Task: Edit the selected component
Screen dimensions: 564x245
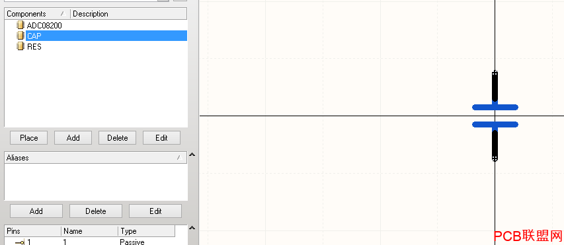Action: pyautogui.click(x=161, y=138)
